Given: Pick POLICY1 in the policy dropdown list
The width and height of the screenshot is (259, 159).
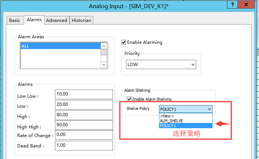Looking at the screenshot, I should [x=186, y=126].
